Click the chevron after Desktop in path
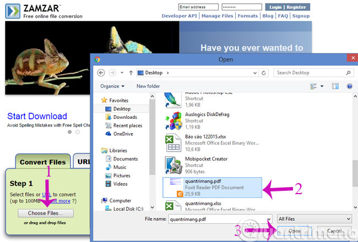 click(x=168, y=73)
